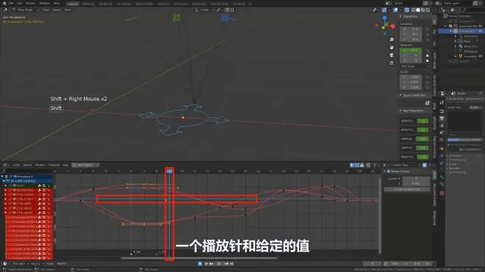
Task: Open the Help menu
Action: tap(57, 3)
